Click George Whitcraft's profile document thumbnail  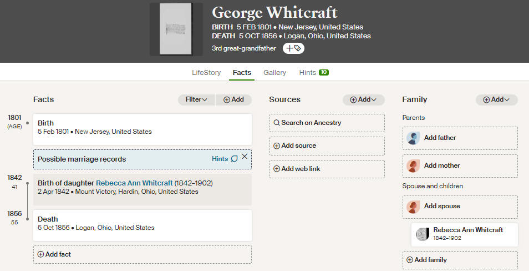[176, 29]
